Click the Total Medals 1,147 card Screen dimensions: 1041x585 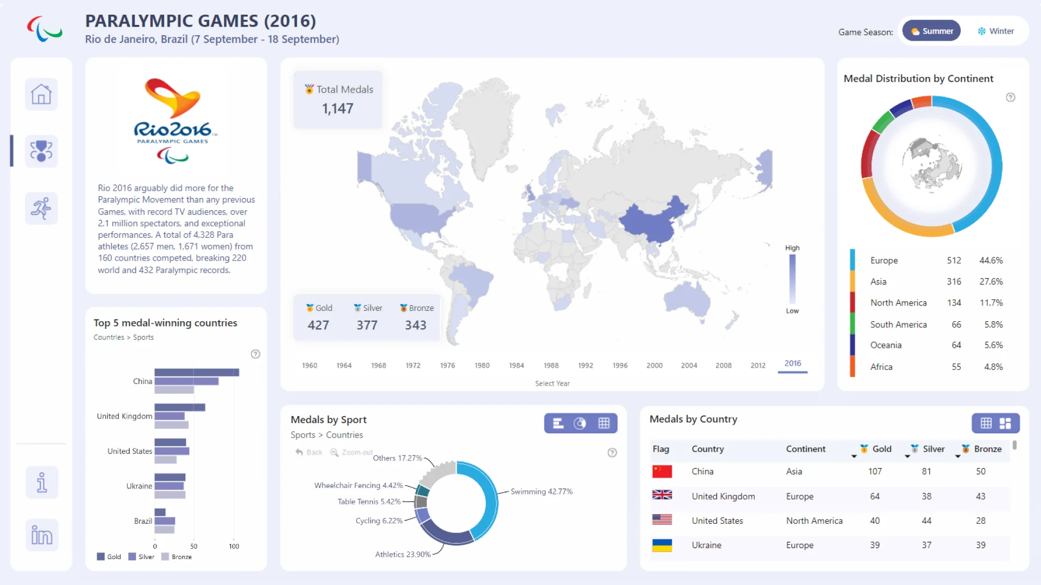[x=338, y=100]
